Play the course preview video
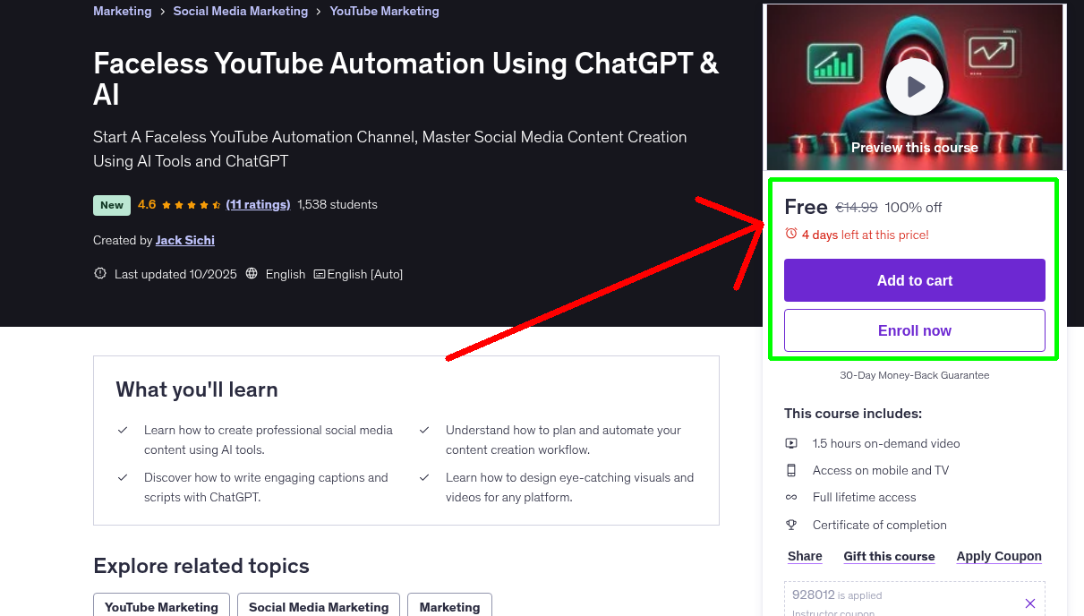This screenshot has width=1084, height=616. [x=914, y=86]
